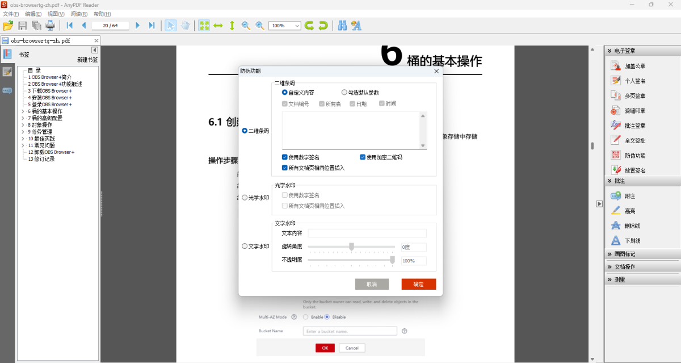Uncheck 使用数字签名 in the dialog

click(284, 157)
